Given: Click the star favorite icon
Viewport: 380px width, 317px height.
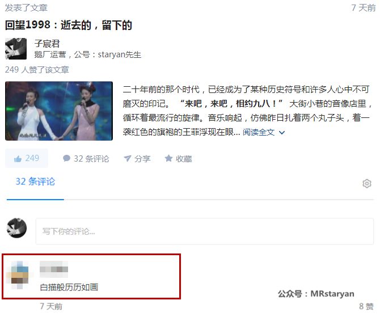Looking at the screenshot, I should click(168, 158).
